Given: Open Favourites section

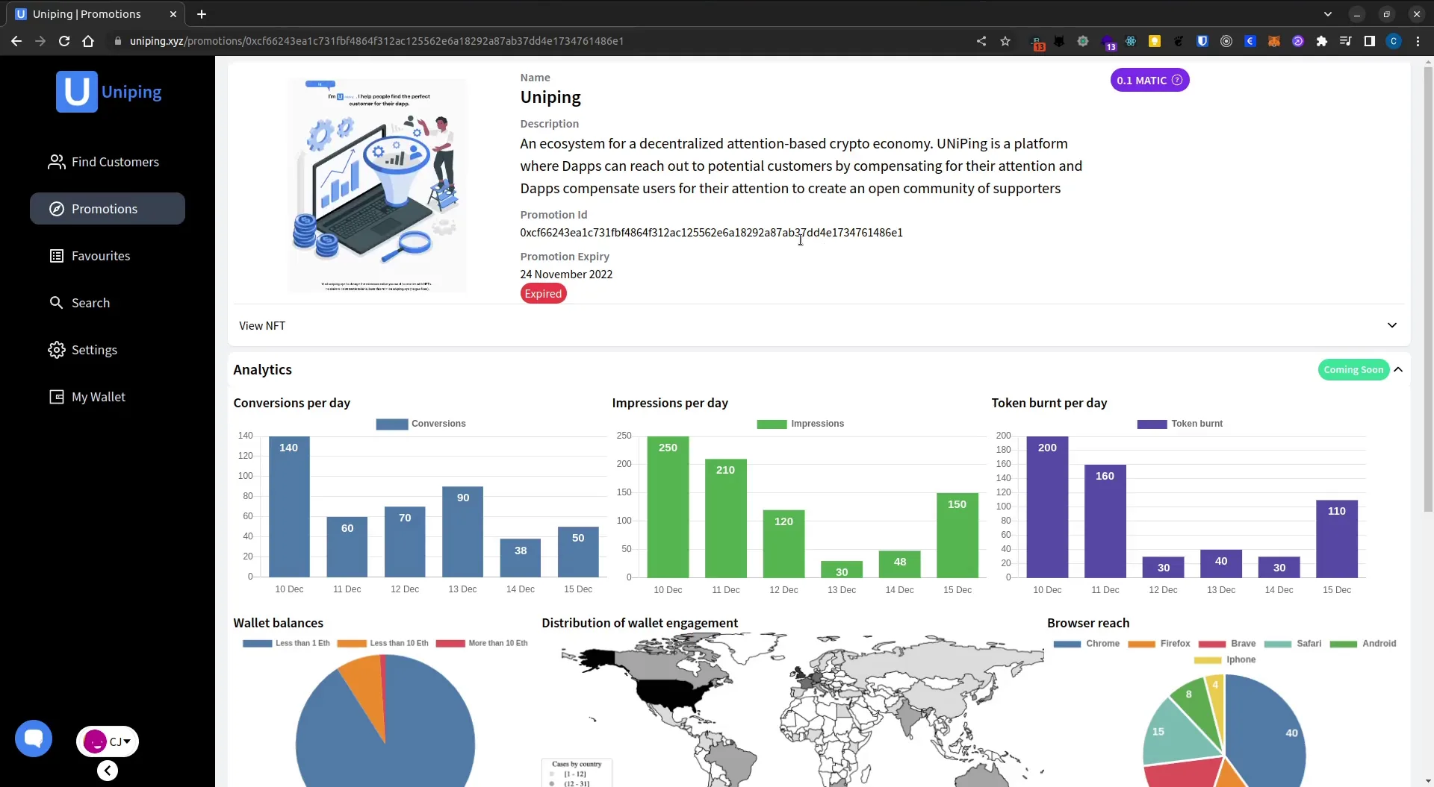Looking at the screenshot, I should point(108,256).
